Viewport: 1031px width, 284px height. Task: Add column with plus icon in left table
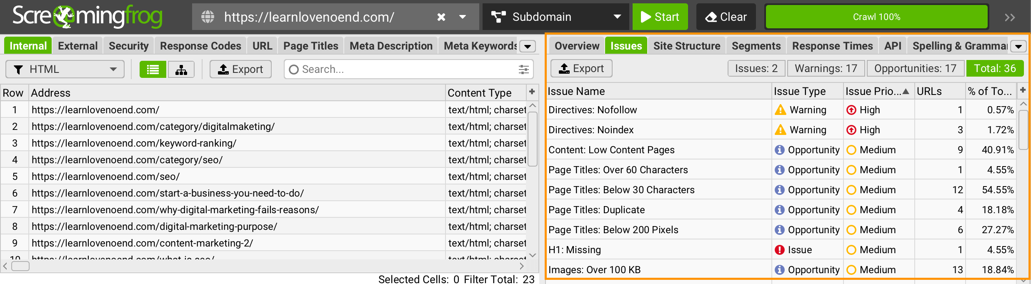(x=532, y=92)
